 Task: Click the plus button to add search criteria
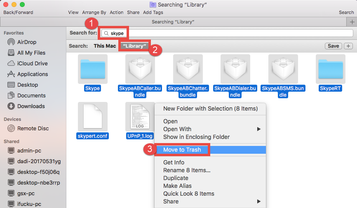(x=348, y=46)
